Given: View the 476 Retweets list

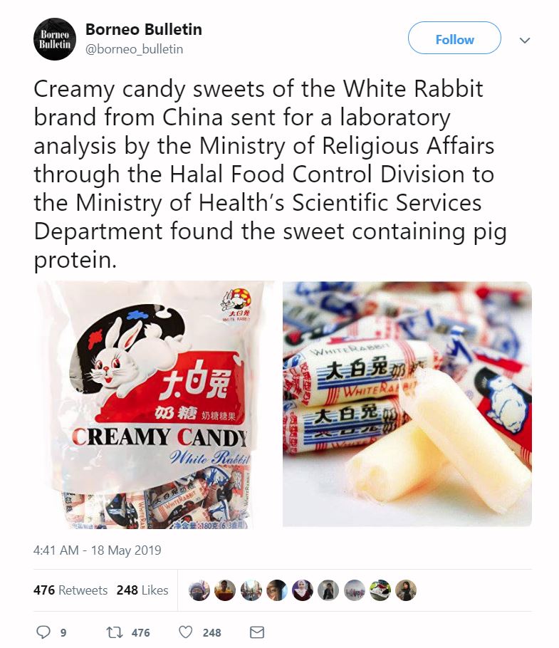Looking at the screenshot, I should pos(70,590).
